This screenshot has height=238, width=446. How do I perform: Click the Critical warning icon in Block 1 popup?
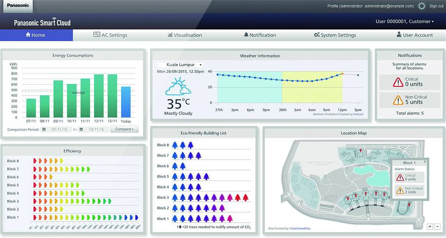(400, 177)
